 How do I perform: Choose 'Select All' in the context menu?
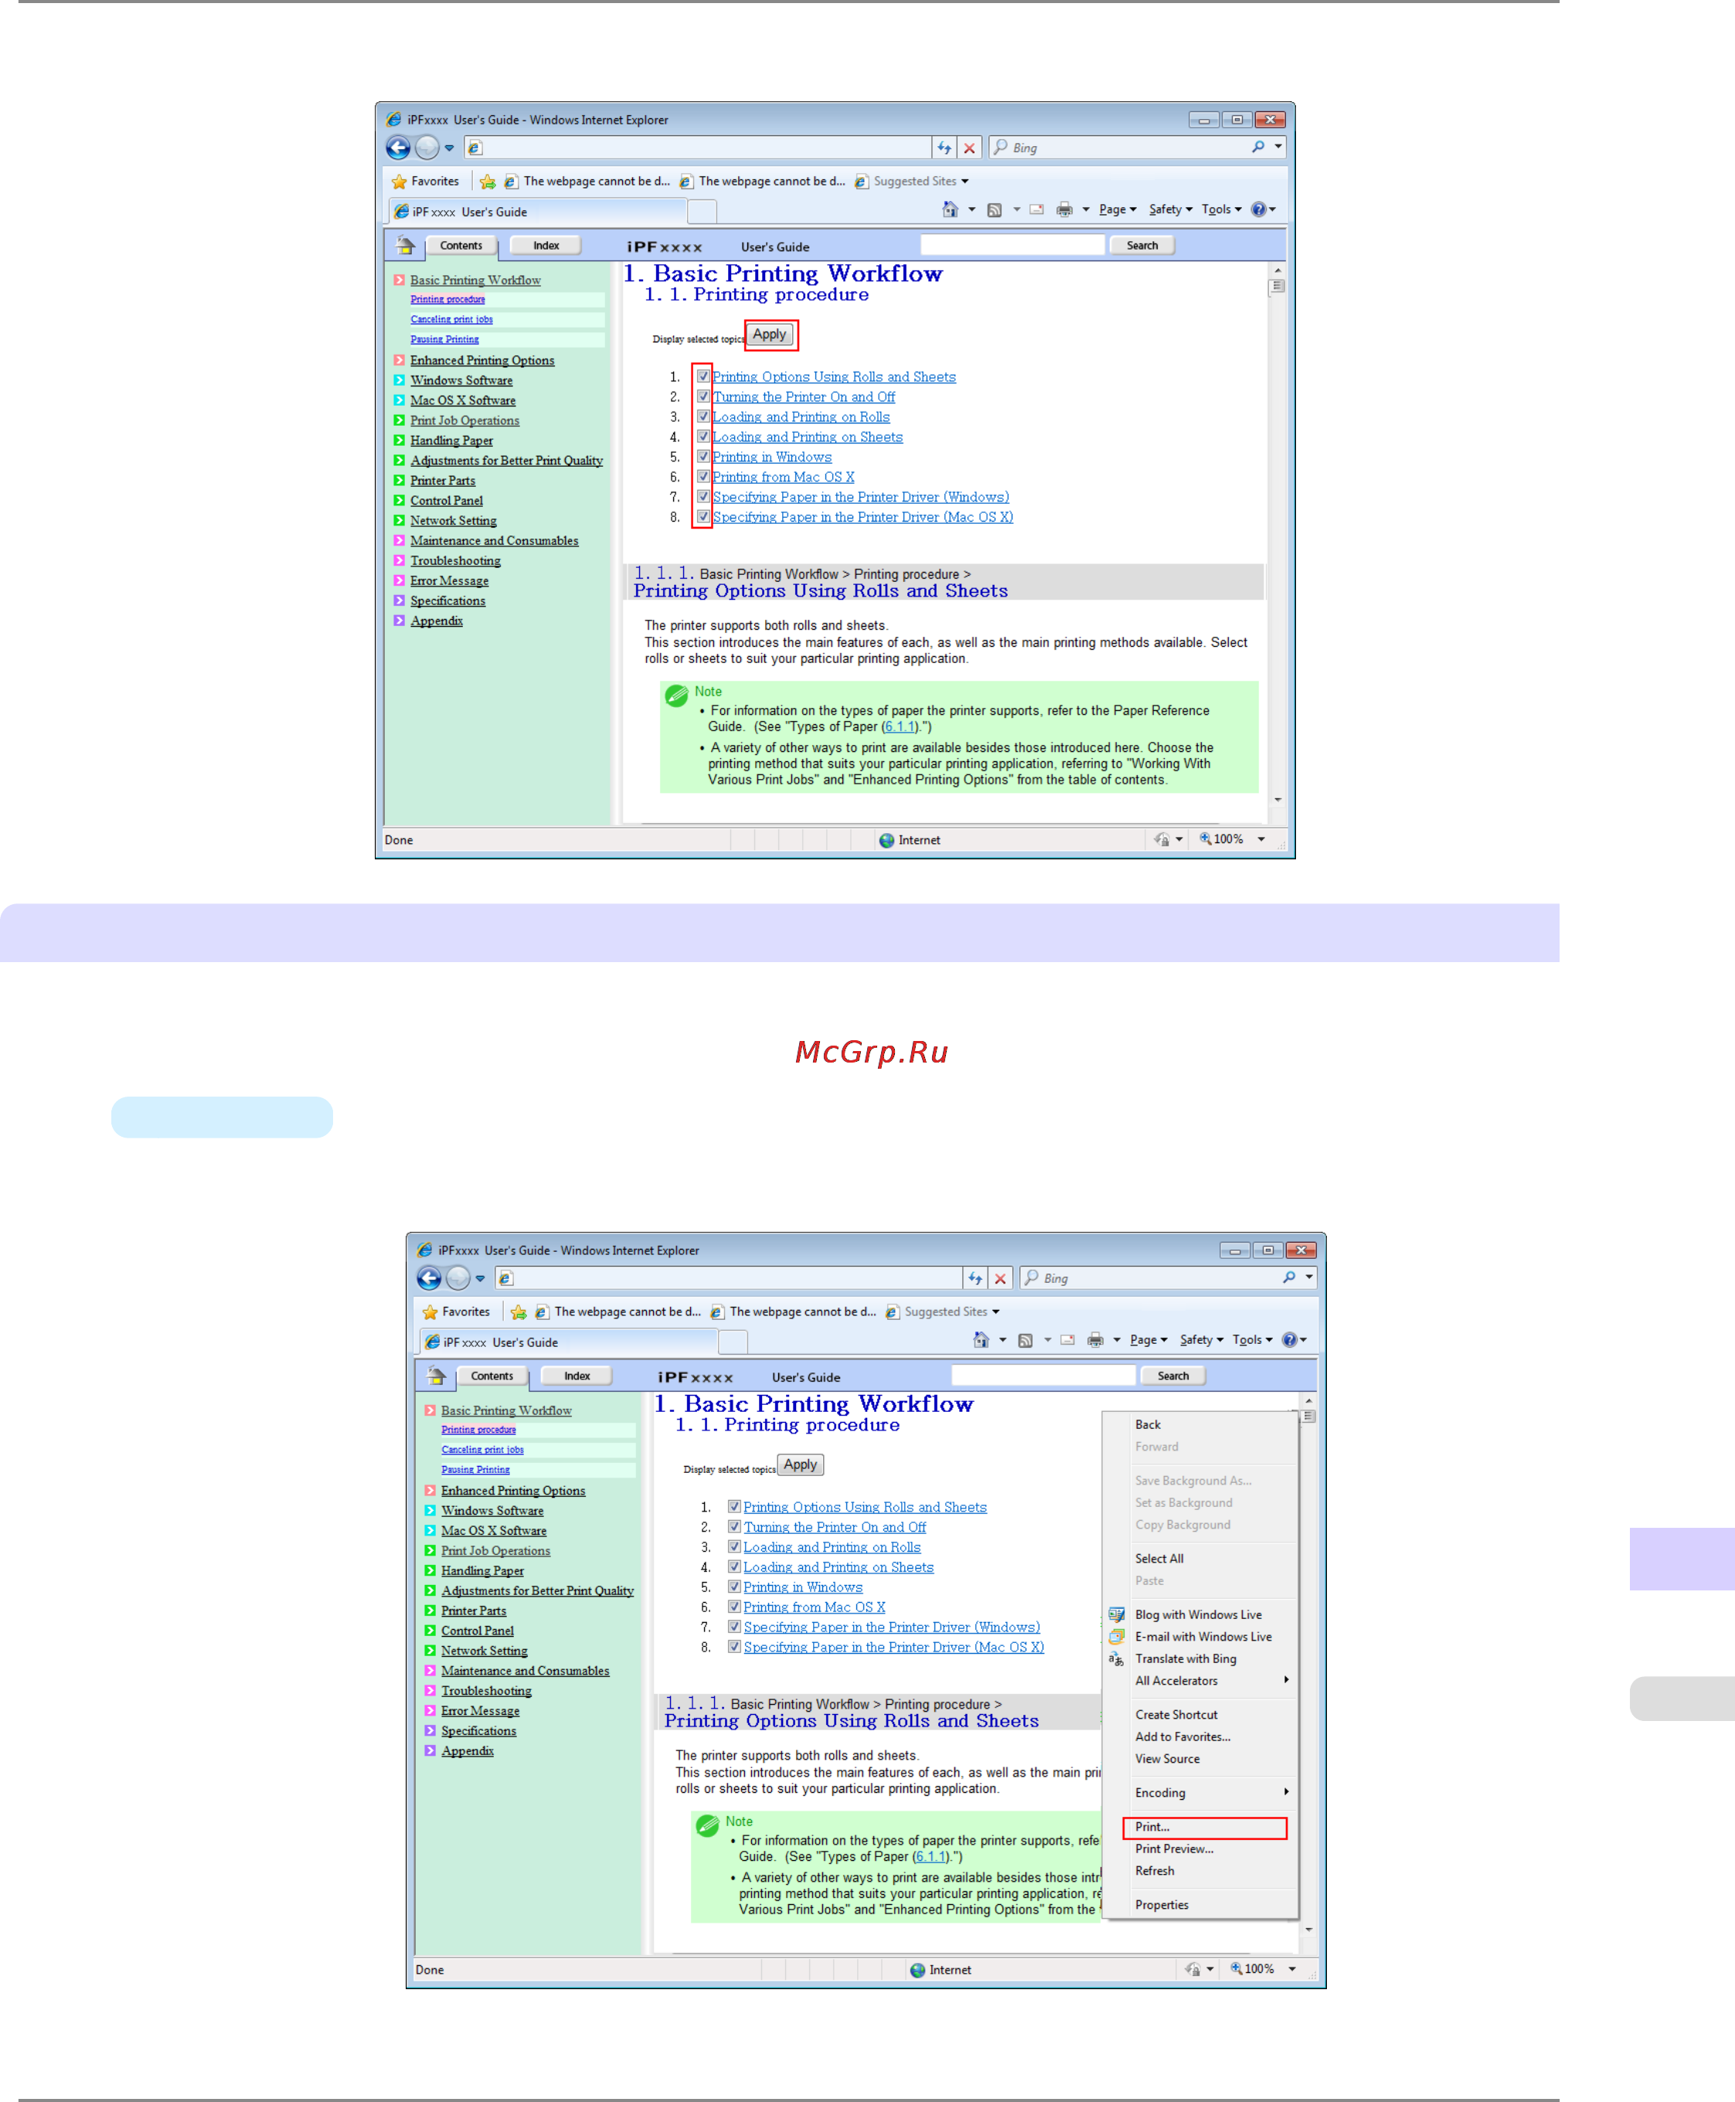(x=1199, y=1559)
